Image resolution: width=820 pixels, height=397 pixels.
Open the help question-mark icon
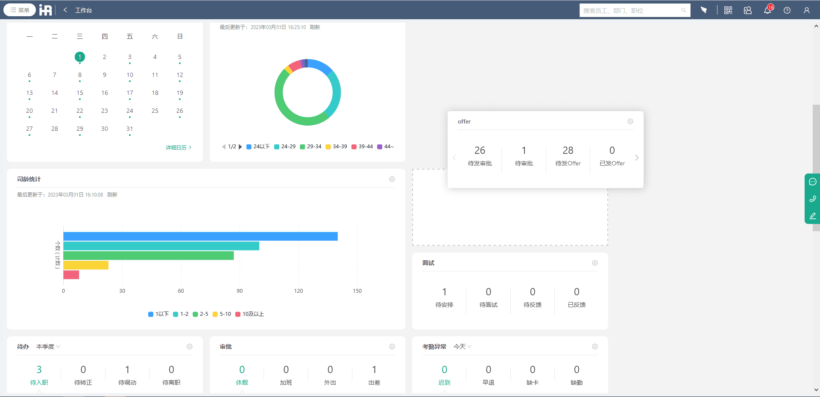pos(787,10)
